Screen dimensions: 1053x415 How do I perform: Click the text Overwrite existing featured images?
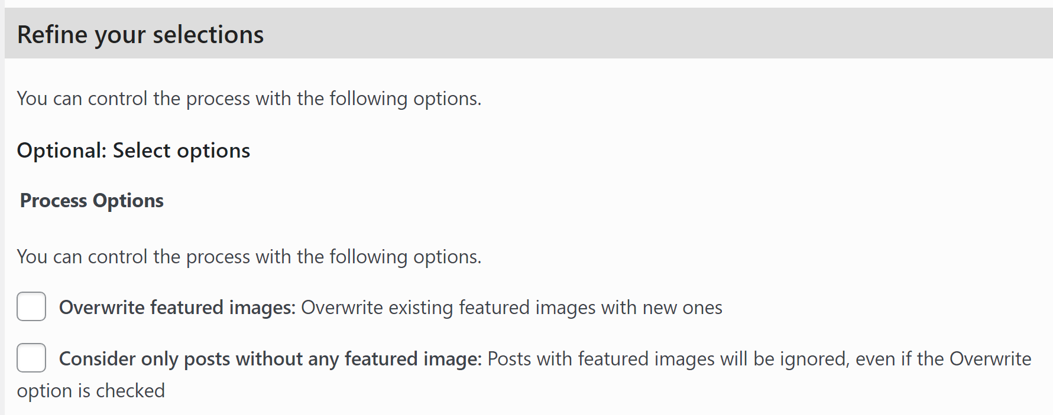click(x=512, y=307)
